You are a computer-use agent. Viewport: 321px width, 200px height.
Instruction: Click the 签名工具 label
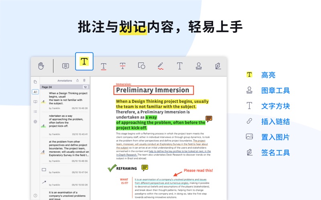tap(276, 152)
